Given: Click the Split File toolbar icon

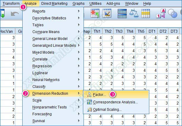Looking at the screenshot, I should pos(122,13).
